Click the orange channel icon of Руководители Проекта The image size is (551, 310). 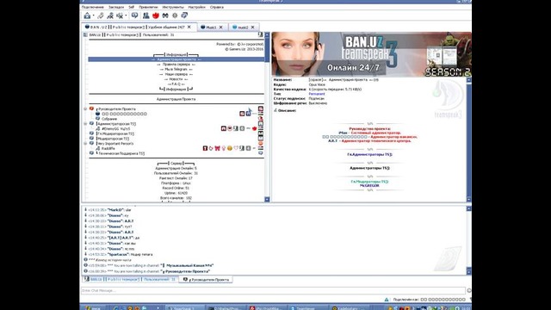(x=92, y=109)
